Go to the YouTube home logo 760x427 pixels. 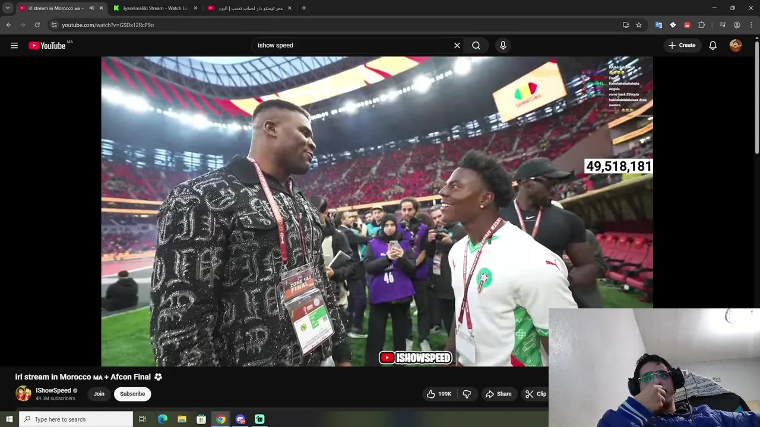pyautogui.click(x=47, y=46)
